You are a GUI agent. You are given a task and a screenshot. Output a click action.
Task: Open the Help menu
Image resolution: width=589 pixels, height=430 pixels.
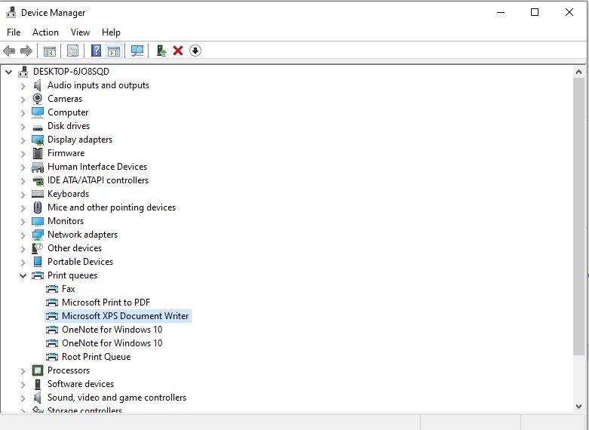pyautogui.click(x=111, y=32)
